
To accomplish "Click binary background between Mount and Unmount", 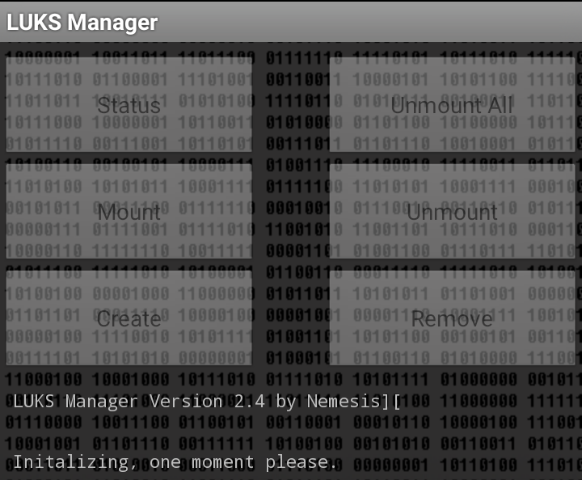I will tap(291, 212).
